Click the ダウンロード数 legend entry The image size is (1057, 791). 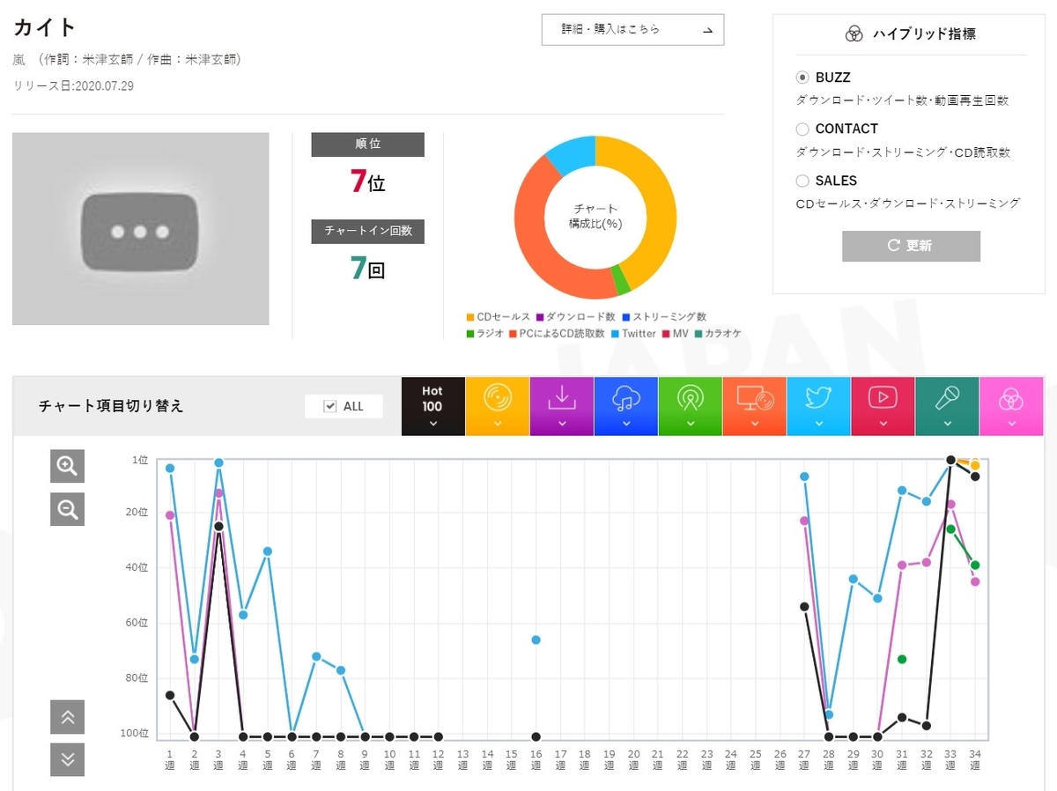(x=575, y=317)
